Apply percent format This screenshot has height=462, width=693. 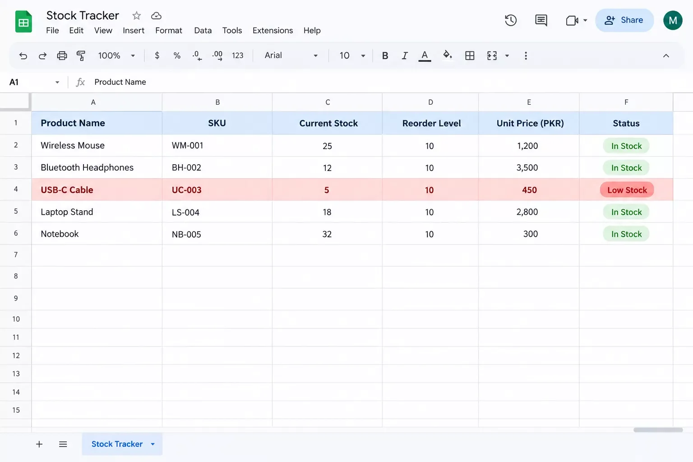177,55
